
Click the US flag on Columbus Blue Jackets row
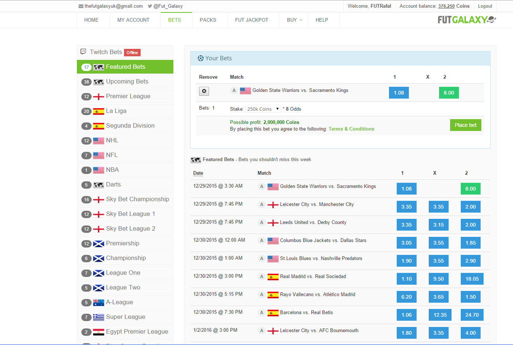(x=273, y=241)
